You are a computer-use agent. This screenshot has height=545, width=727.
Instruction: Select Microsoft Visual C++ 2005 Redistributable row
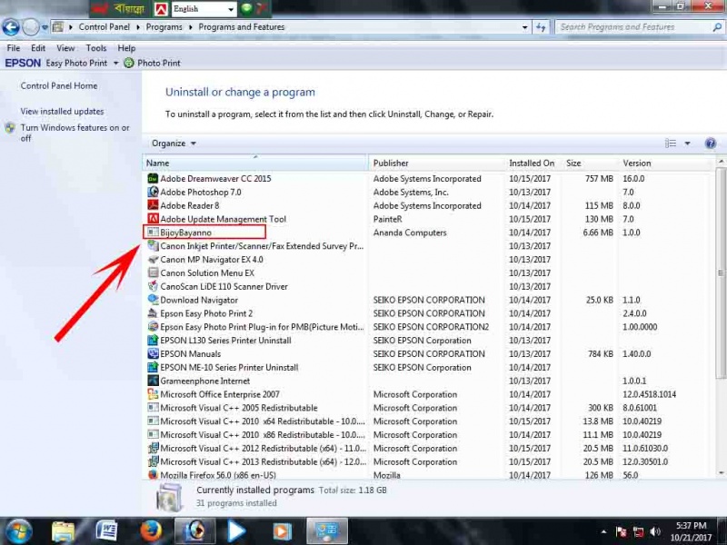coord(429,408)
